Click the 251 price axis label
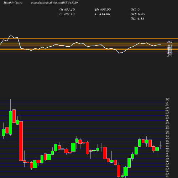 pos(167,177)
